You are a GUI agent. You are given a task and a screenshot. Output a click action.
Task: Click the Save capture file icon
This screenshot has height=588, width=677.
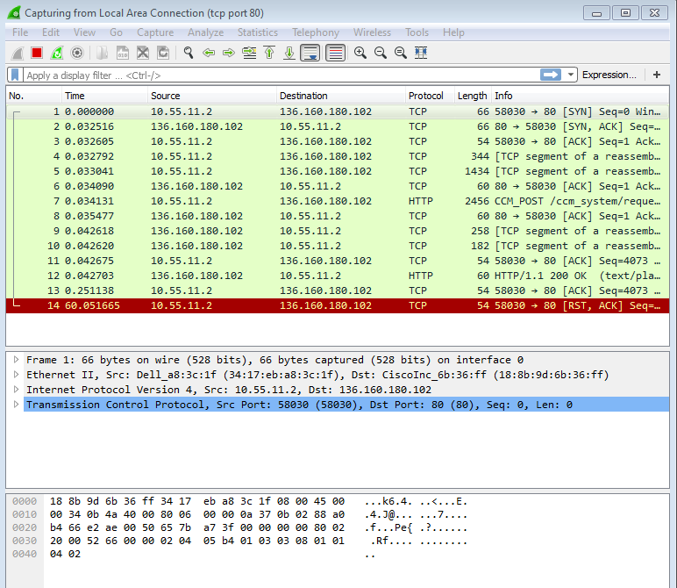[123, 53]
